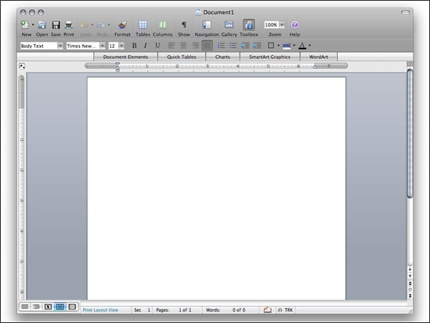Image resolution: width=430 pixels, height=323 pixels.
Task: Toggle Bold formatting
Action: pyautogui.click(x=134, y=46)
